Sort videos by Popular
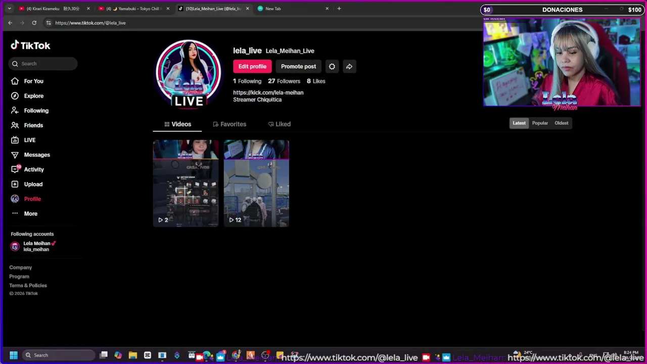Image resolution: width=647 pixels, height=364 pixels. coord(540,123)
